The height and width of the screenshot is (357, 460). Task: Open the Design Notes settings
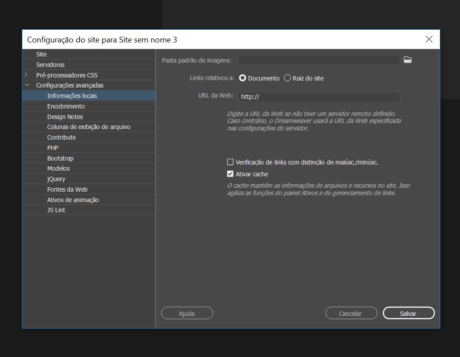coord(88,117)
